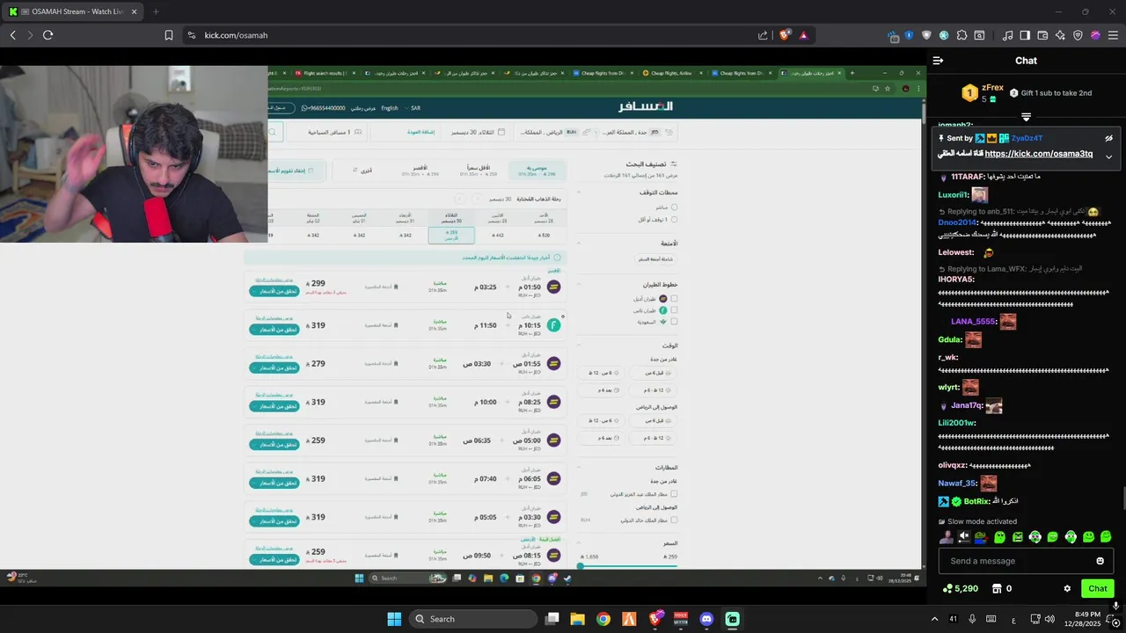The image size is (1126, 633).
Task: Open the extensions puzzle icon
Action: [x=961, y=35]
